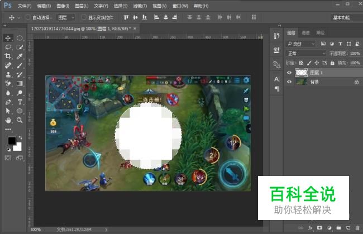Viewport: 363px width, 234px height.
Task: Select the Ellipse shape tool
Action: pos(20,111)
